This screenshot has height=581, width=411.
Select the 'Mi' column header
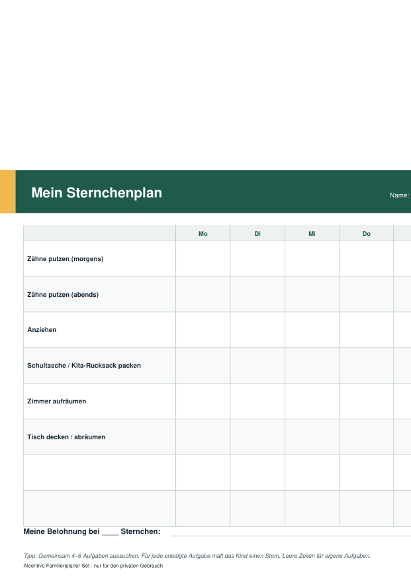(312, 233)
